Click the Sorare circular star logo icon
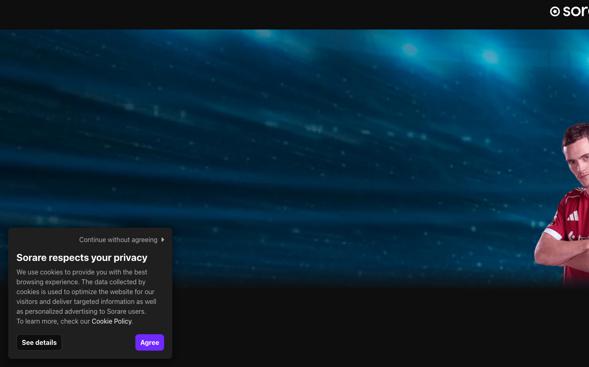Screen dimensions: 589x367 (555, 11)
